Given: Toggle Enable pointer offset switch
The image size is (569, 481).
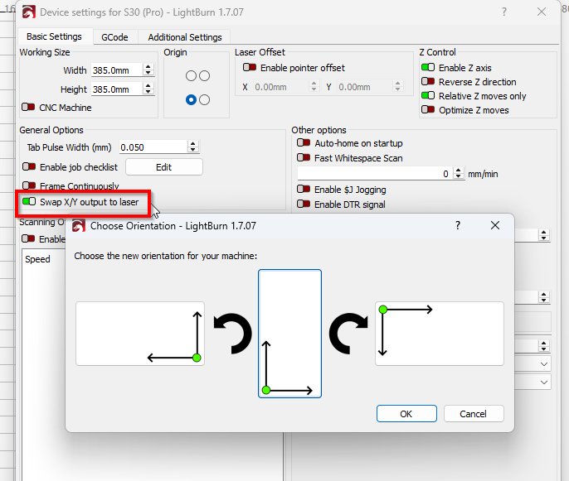Looking at the screenshot, I should click(x=250, y=67).
